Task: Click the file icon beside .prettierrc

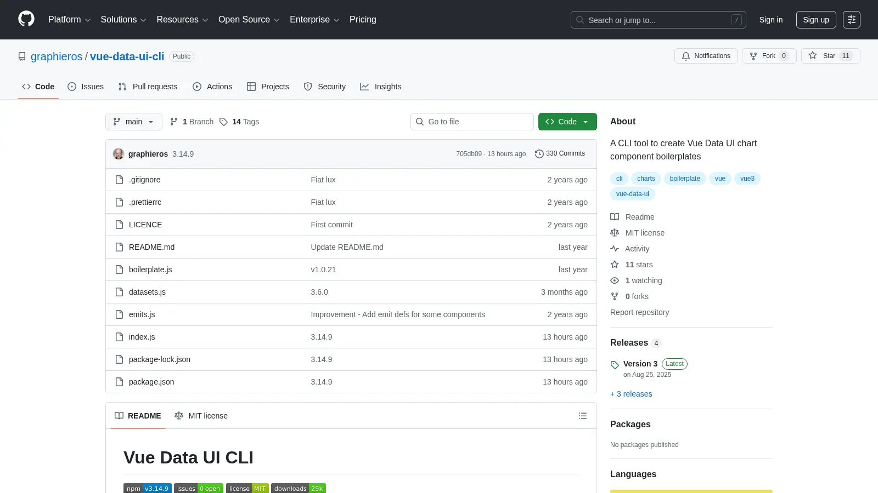Action: [119, 202]
